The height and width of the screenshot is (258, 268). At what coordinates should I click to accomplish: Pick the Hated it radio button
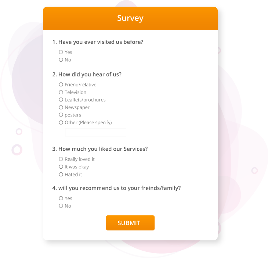[61, 175]
